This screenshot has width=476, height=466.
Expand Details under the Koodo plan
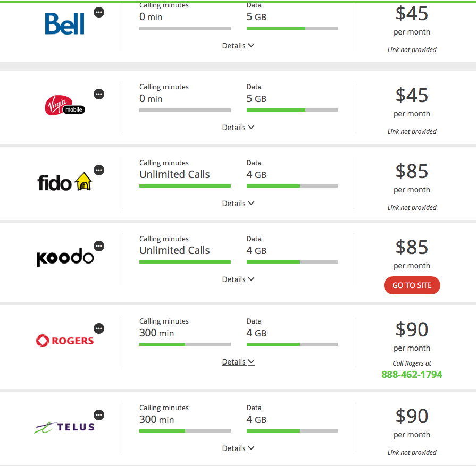coord(238,279)
